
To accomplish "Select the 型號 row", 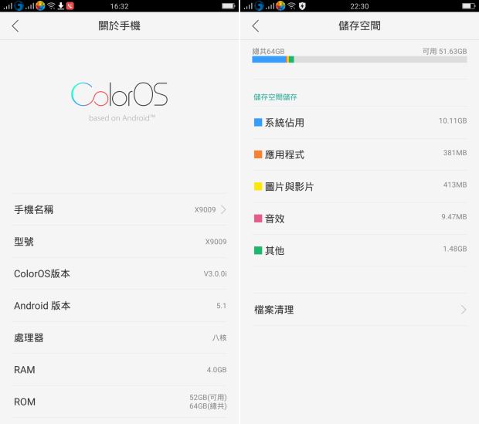I will [119, 242].
